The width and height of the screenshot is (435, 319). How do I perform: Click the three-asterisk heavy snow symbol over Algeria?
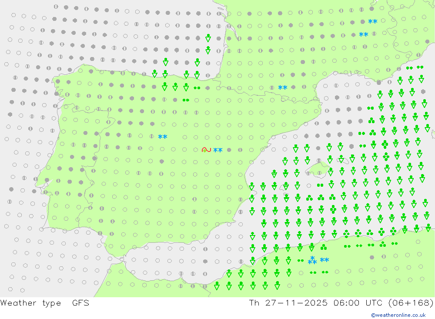(x=312, y=260)
